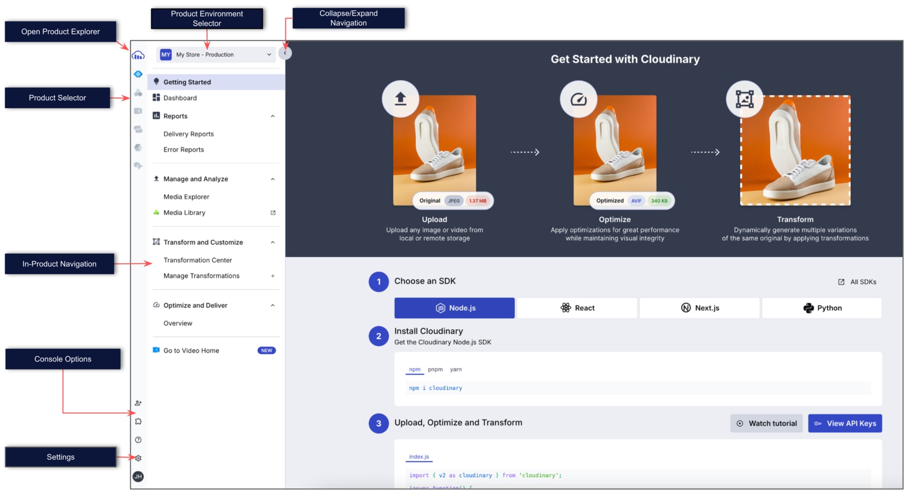Click the lightbulb icon beside Getting Started
Viewport: 910px width, 495px height.
156,82
